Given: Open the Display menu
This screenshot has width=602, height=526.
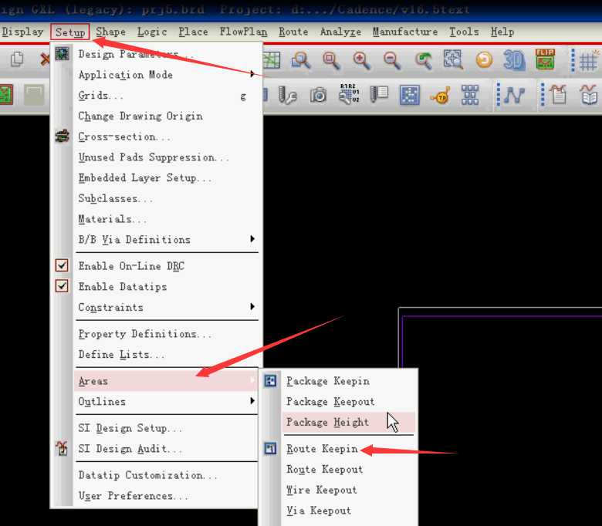Looking at the screenshot, I should [22, 32].
